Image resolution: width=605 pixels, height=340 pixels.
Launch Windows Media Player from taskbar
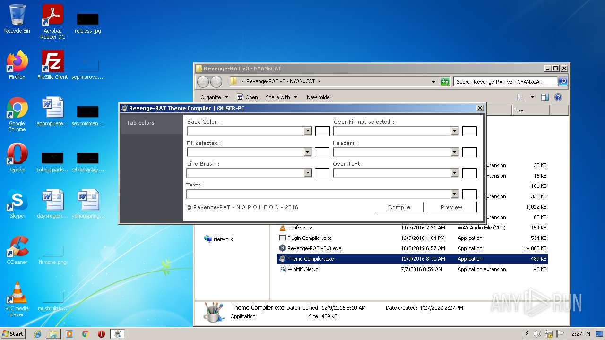tap(69, 334)
